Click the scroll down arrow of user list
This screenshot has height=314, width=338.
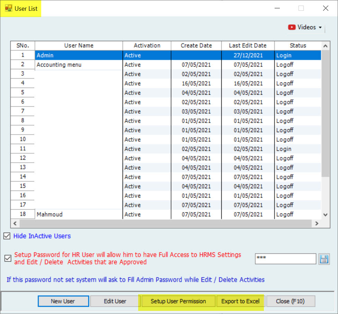coord(325,215)
